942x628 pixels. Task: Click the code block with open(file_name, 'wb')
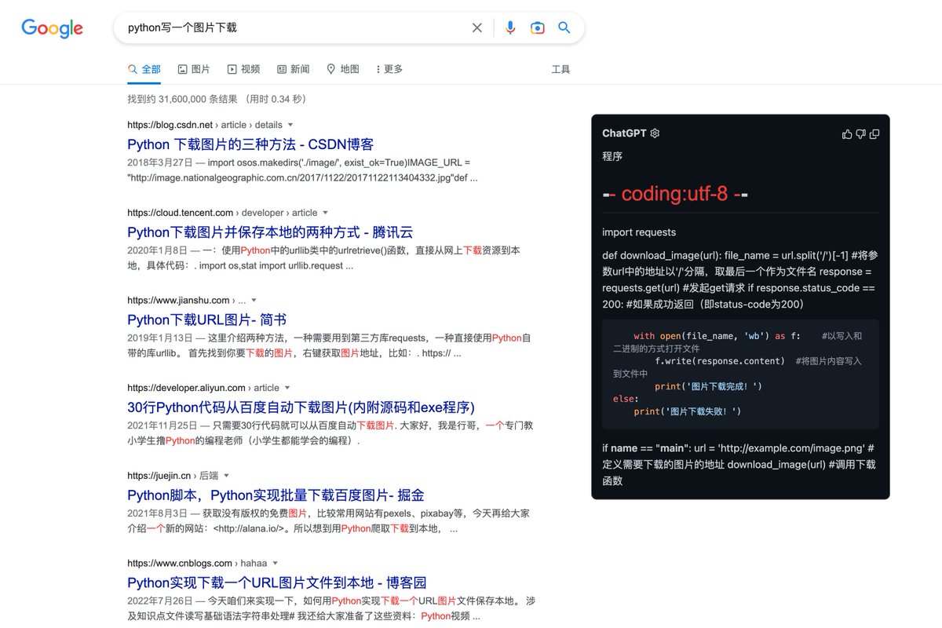point(740,373)
